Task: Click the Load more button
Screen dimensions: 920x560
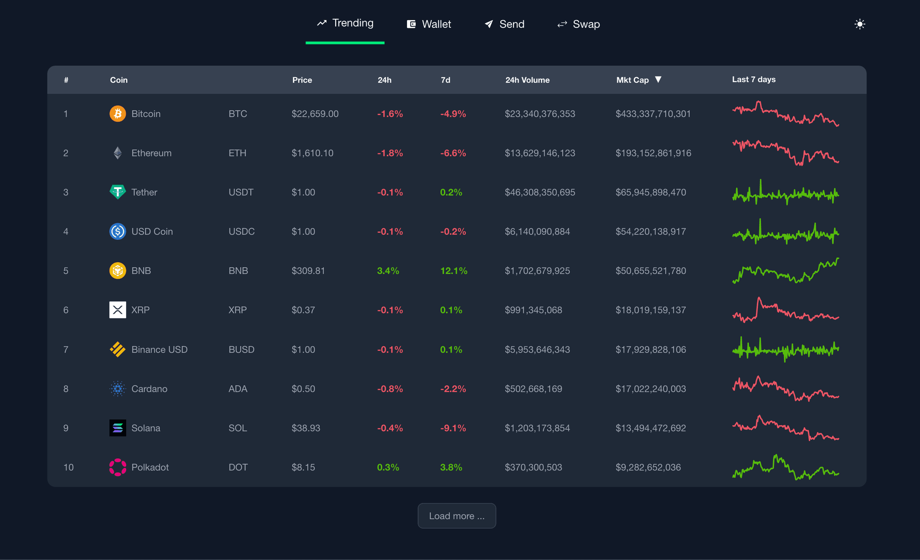Action: click(x=457, y=516)
